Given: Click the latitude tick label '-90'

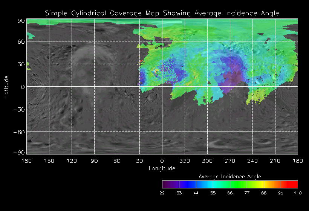Looking at the screenshot, I should point(19,153).
